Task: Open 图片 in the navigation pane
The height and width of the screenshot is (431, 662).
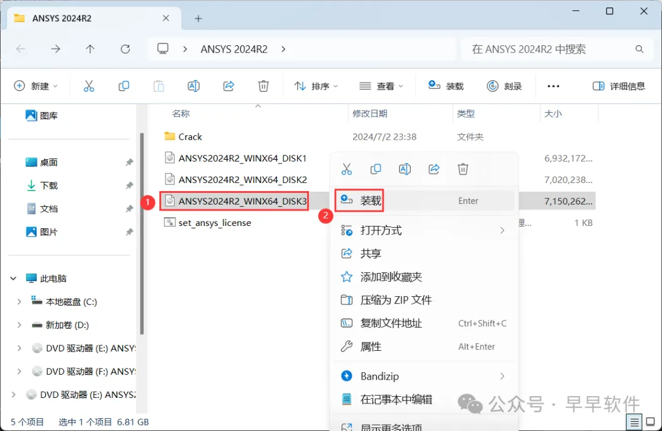Action: (42, 232)
